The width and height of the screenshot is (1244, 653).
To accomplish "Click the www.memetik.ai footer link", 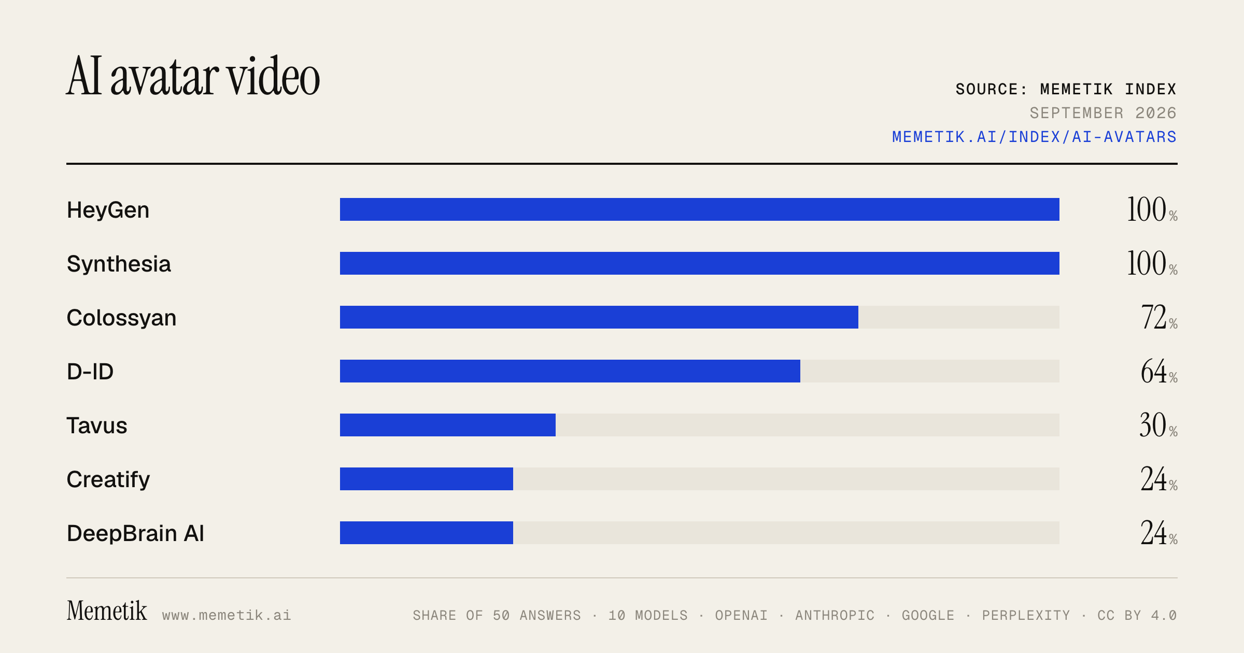I will pos(227,615).
